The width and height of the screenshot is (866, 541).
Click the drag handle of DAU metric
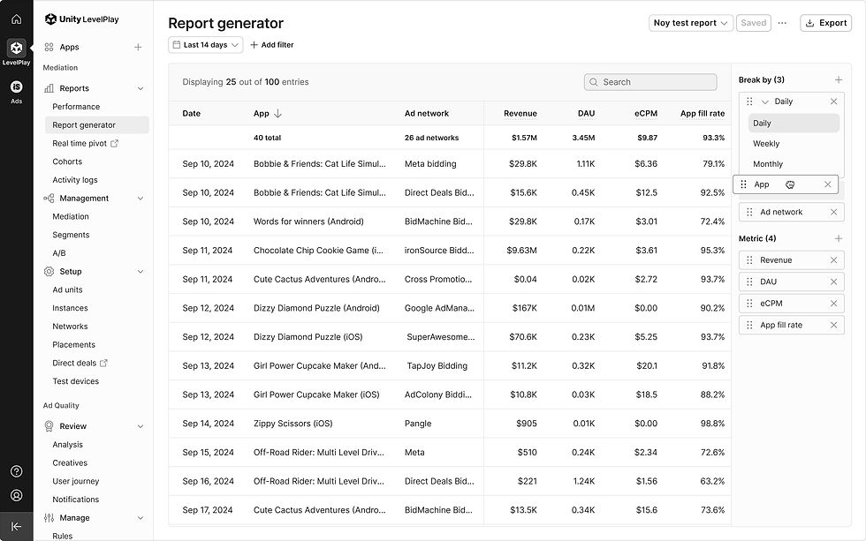tap(749, 282)
